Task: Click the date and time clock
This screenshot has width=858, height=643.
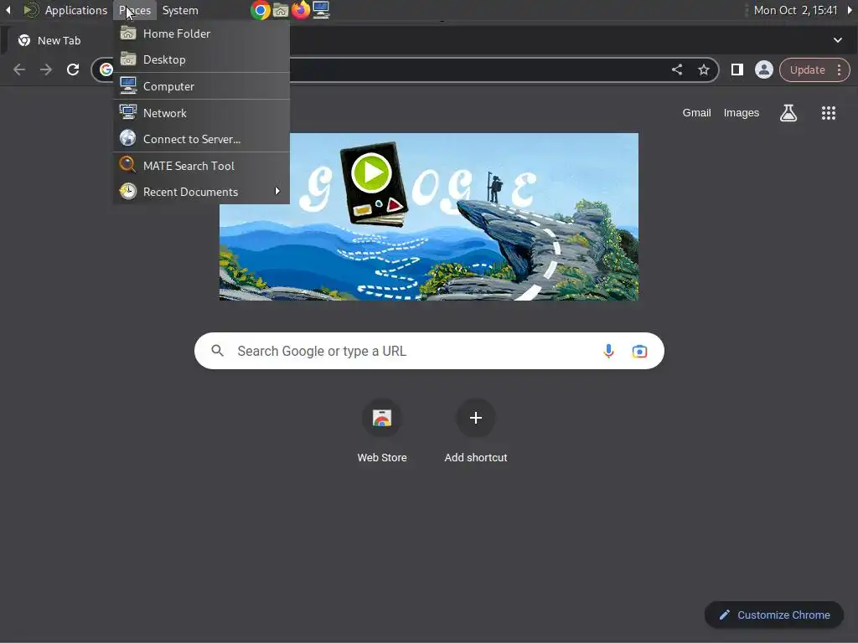Action: [x=795, y=10]
